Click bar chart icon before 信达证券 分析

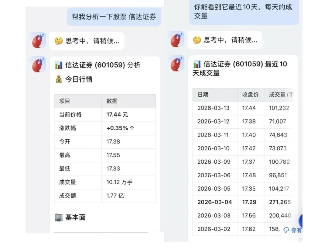(59, 65)
